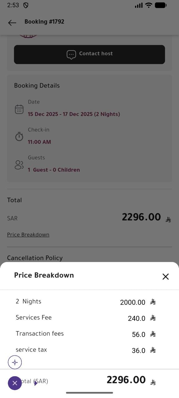Close the Price Breakdown sheet

pos(166,276)
